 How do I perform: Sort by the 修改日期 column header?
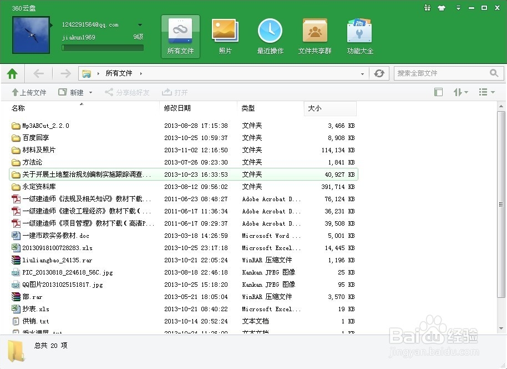pos(177,108)
